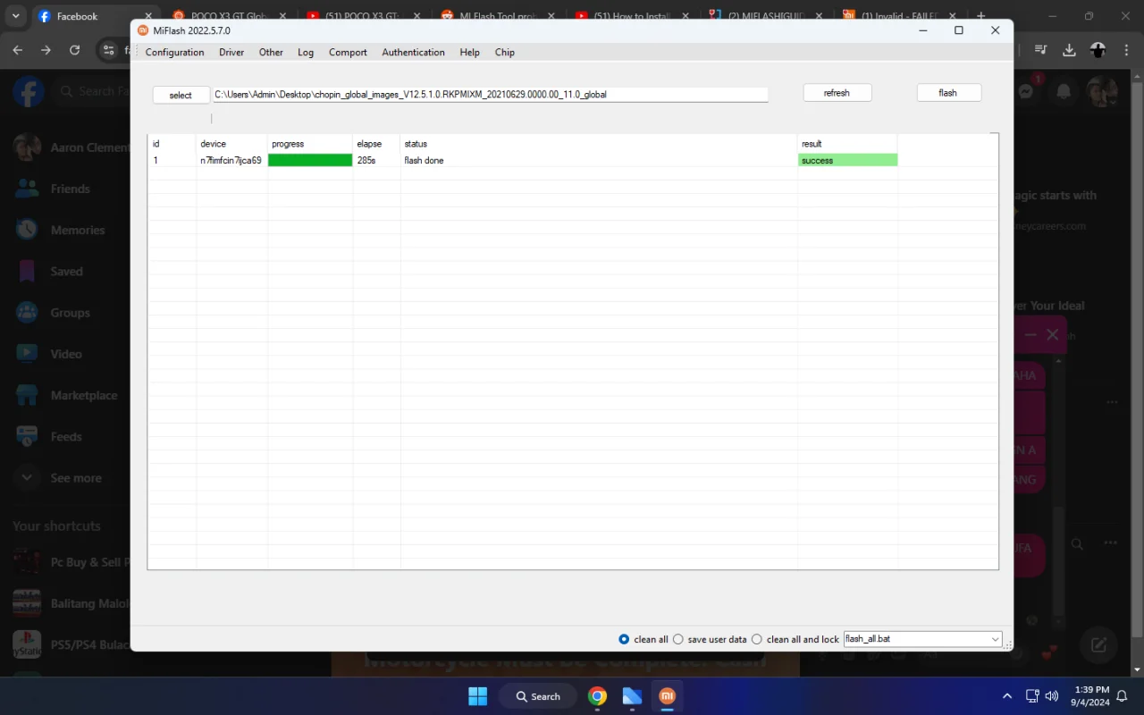
Task: Click the "refresh" button
Action: coord(837,93)
